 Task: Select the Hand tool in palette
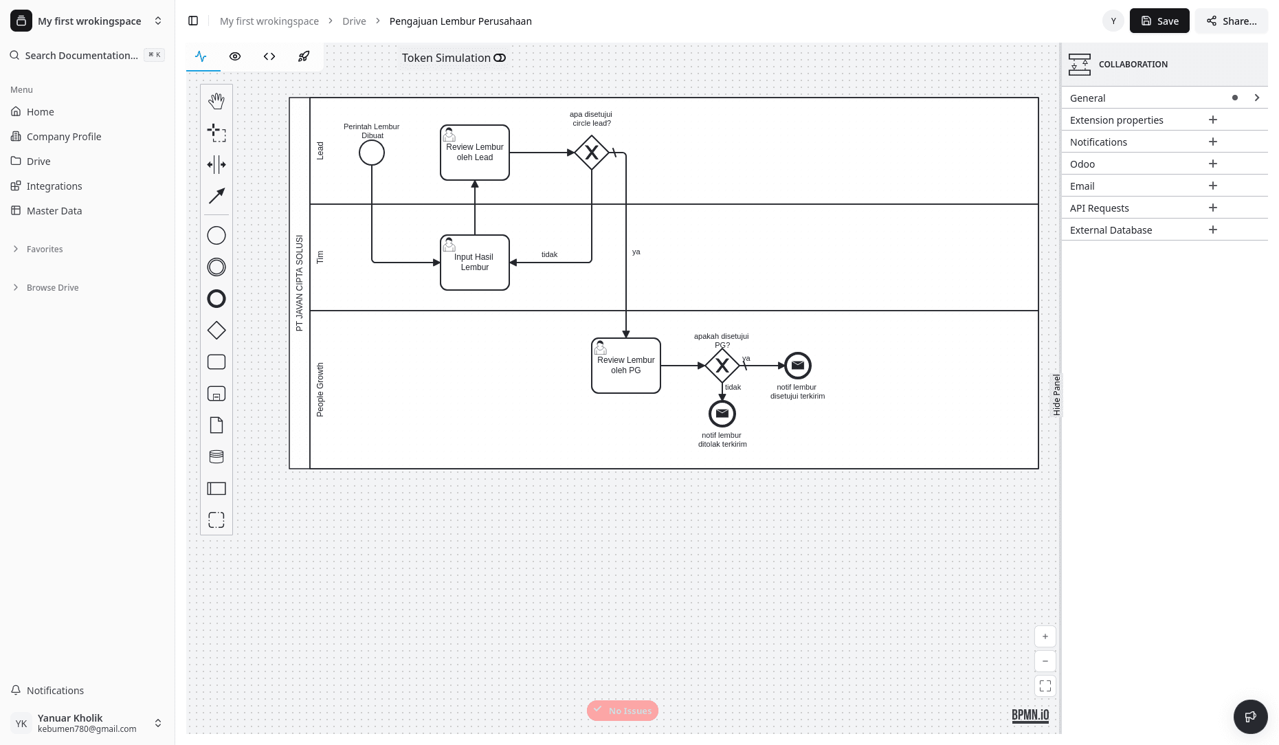tap(216, 101)
